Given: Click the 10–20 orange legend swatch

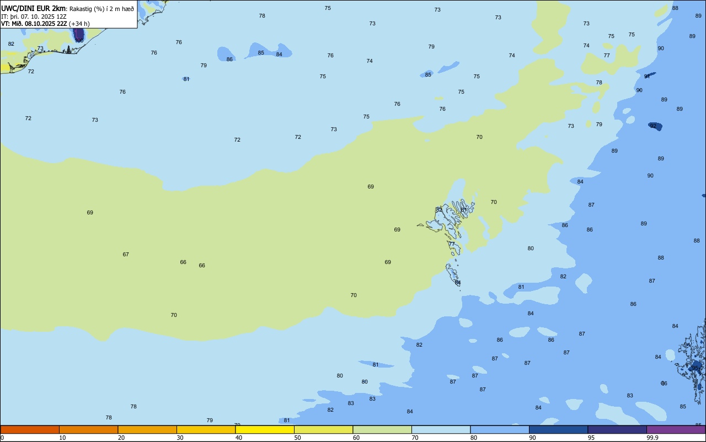Looking at the screenshot, I should (x=88, y=429).
